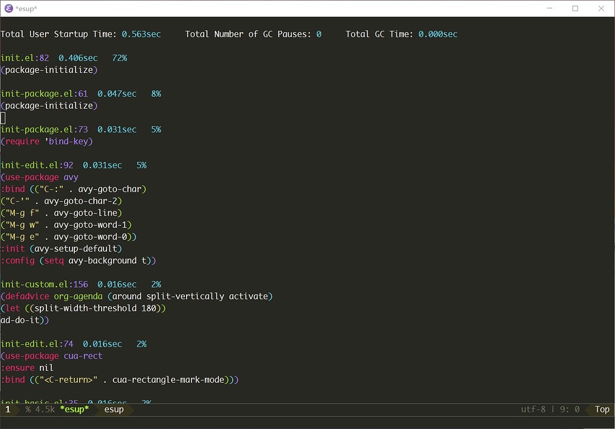Screen dimensions: 615x429
Task: Click the *esup* buffer name in the mode line
Action: (x=75, y=409)
